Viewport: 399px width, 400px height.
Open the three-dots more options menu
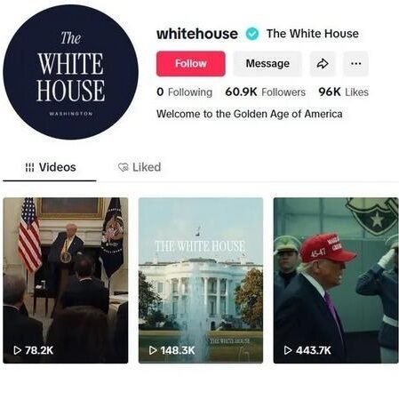(355, 64)
